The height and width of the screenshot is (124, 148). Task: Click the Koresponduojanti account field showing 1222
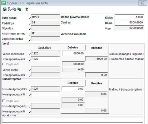coord(45,59)
